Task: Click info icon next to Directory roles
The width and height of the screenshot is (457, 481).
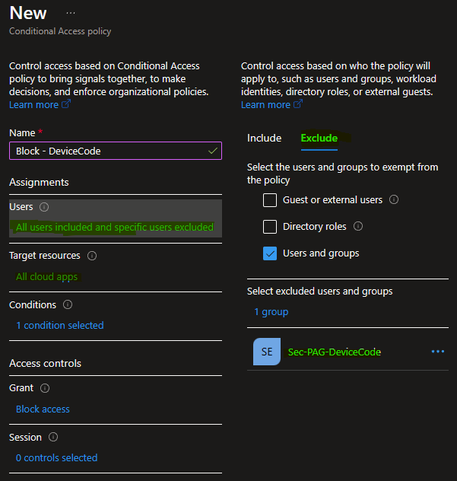Action: (358, 227)
